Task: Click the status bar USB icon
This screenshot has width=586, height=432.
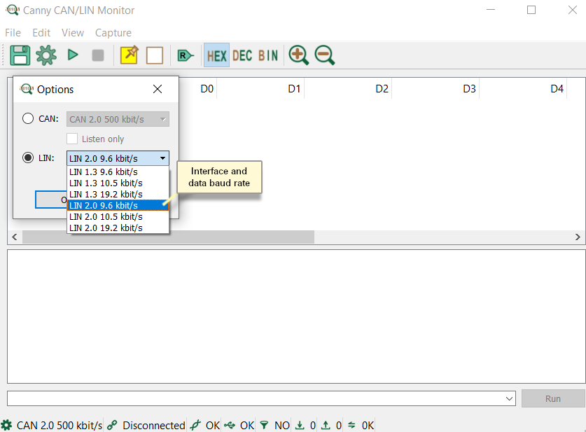Action: (230, 425)
